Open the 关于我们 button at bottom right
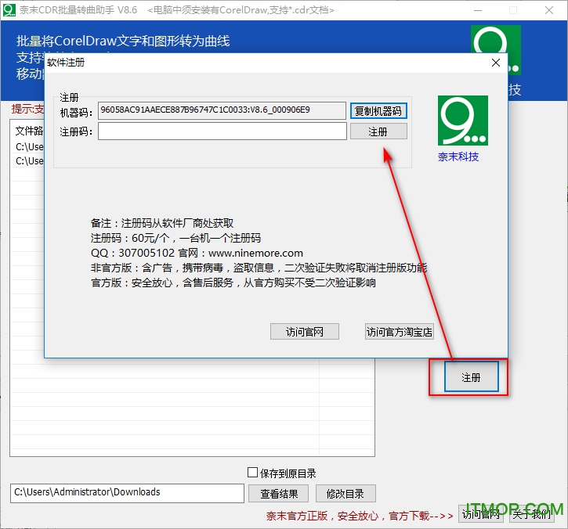Screen dimensions: 568x529 coord(532,514)
